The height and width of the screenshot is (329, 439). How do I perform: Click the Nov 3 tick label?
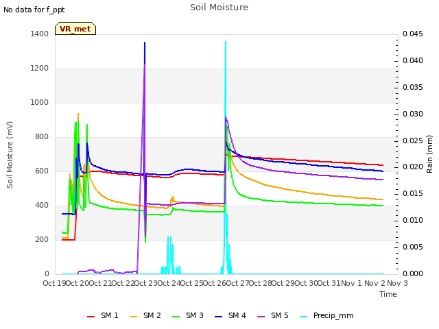click(397, 283)
